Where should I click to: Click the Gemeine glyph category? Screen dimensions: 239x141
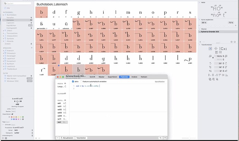(10, 21)
